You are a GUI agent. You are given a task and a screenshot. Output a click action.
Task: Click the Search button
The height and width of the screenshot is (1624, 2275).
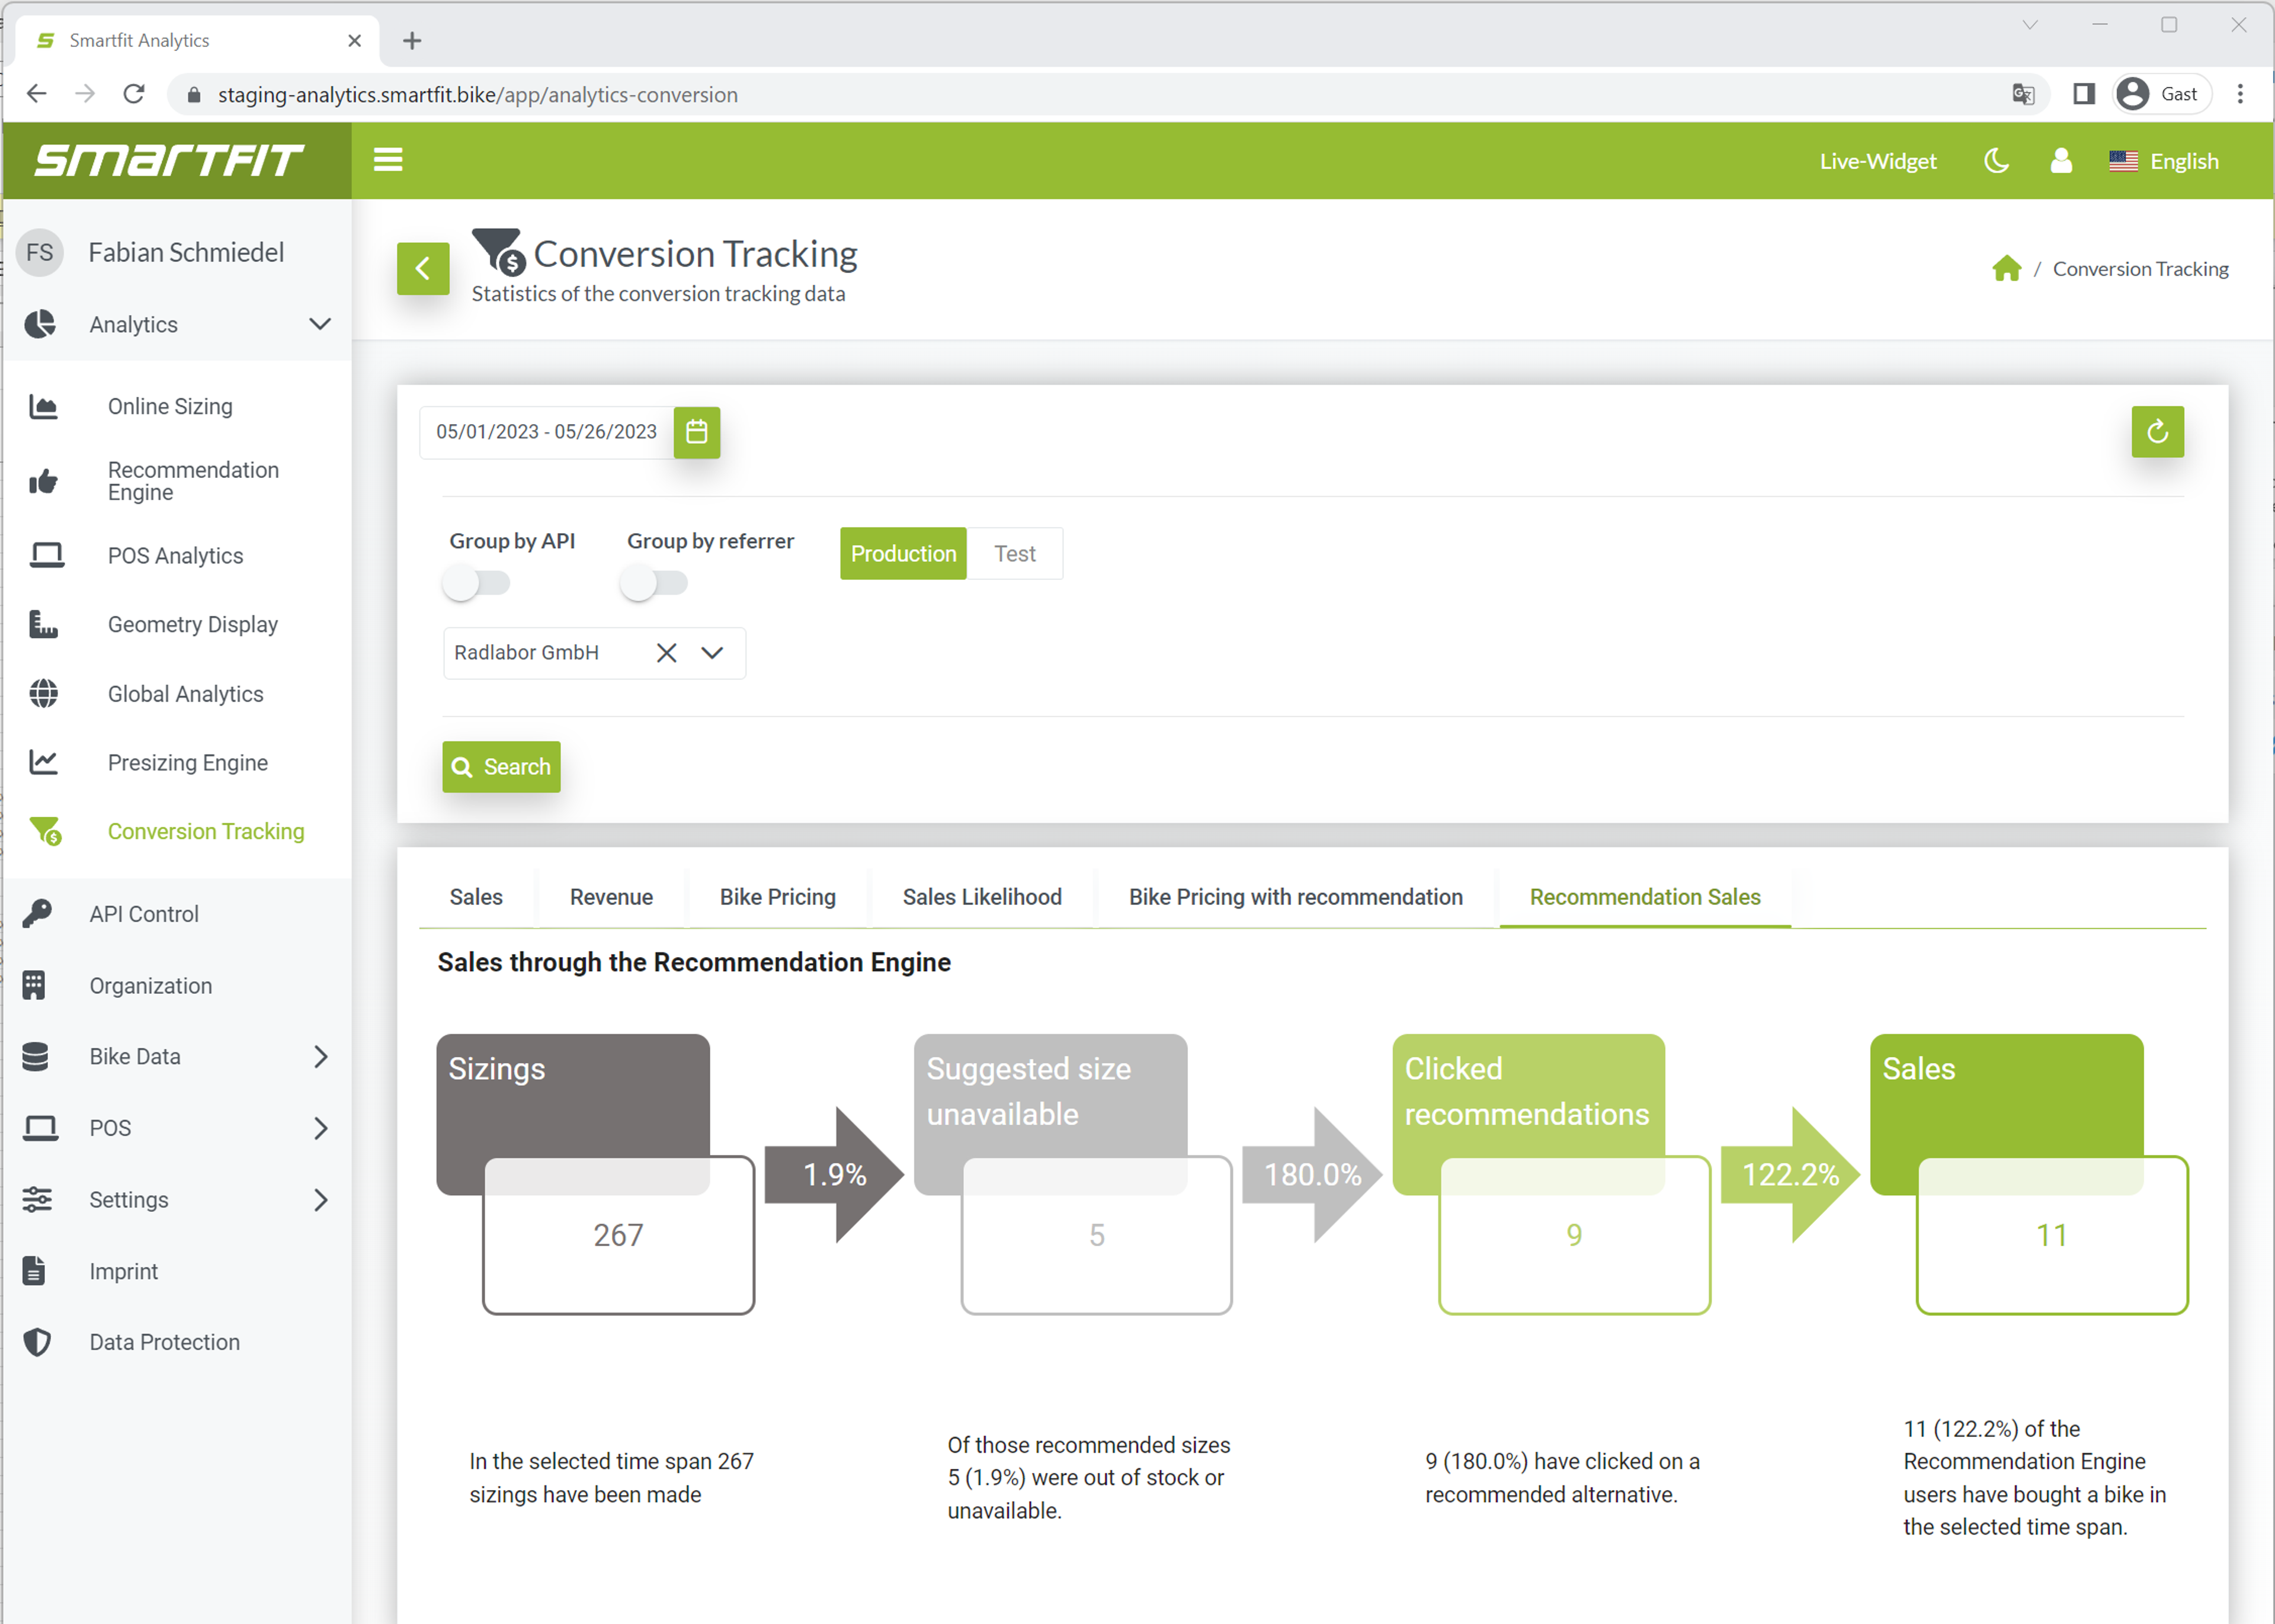pyautogui.click(x=501, y=767)
